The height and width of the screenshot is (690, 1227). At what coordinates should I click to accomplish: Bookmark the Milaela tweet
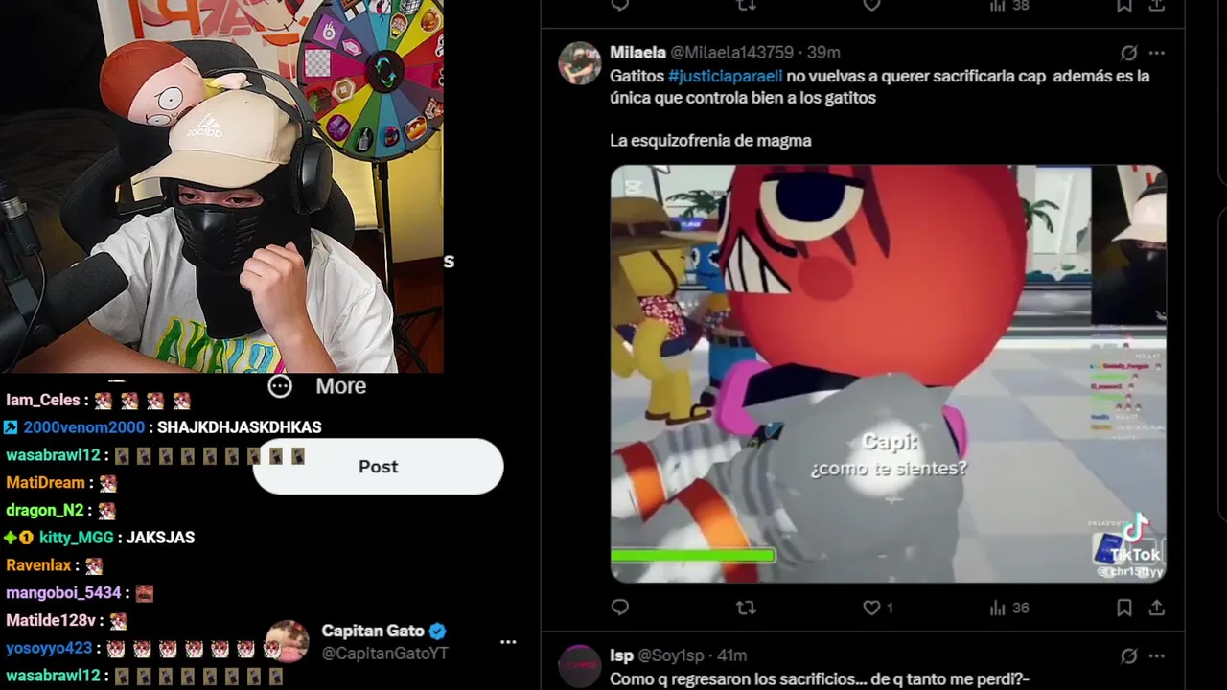pyautogui.click(x=1124, y=608)
